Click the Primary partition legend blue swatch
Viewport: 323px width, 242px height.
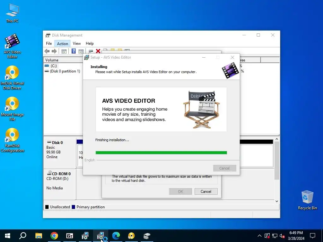pos(73,207)
